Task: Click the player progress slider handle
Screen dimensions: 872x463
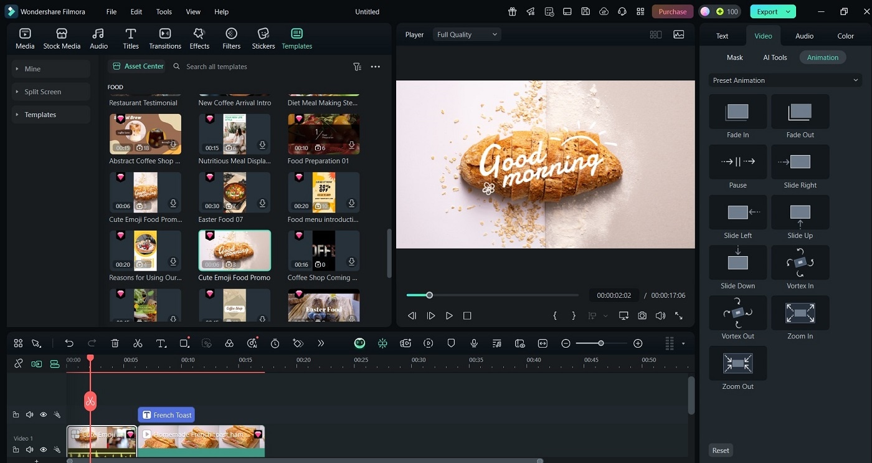Action: [x=429, y=295]
